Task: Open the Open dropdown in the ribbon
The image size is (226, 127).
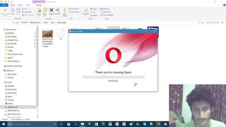Action: coord(94,9)
